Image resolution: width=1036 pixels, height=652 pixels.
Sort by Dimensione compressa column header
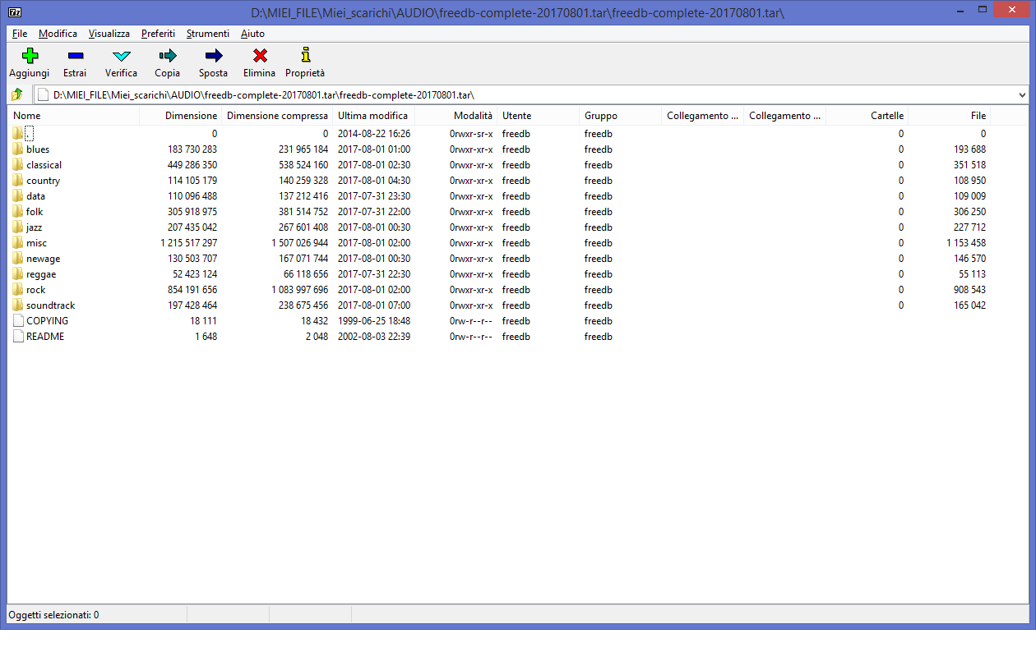pos(277,116)
